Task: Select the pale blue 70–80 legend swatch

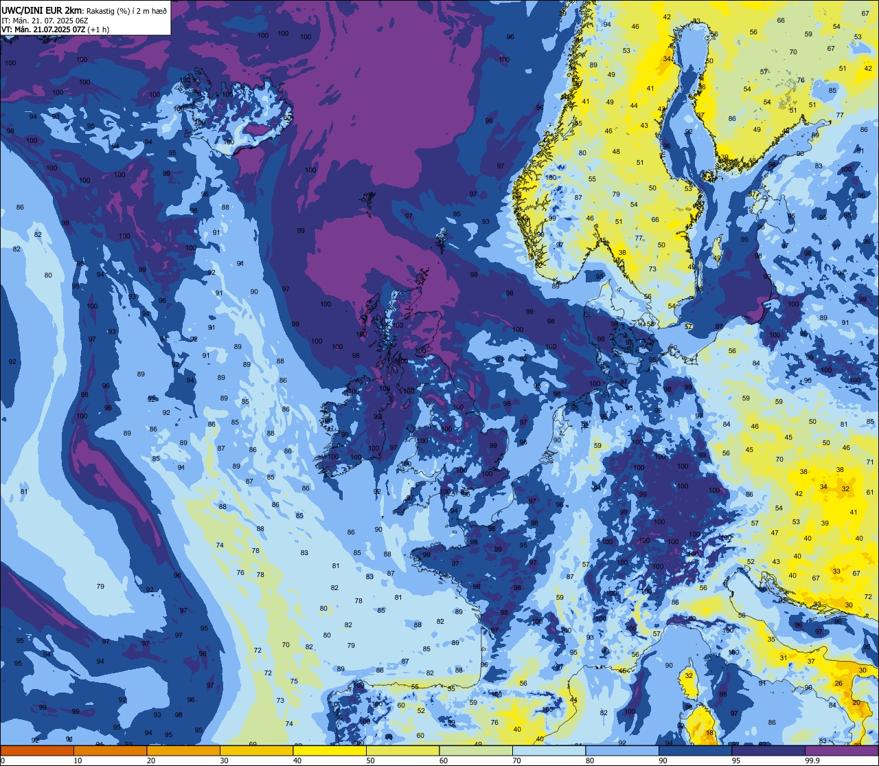Action: [549, 750]
